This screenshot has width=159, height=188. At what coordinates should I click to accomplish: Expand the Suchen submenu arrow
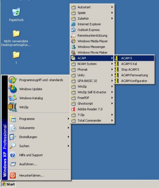tap(68, 146)
